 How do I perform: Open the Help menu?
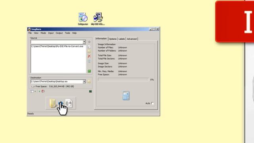74,33
